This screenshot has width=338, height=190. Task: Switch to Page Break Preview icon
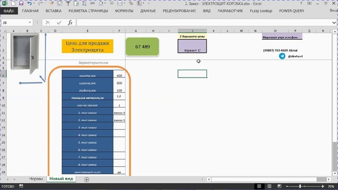pyautogui.click(x=279, y=186)
